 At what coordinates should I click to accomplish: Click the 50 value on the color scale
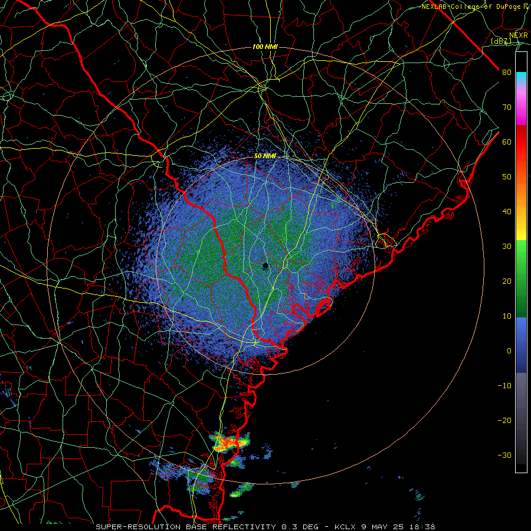pyautogui.click(x=507, y=177)
